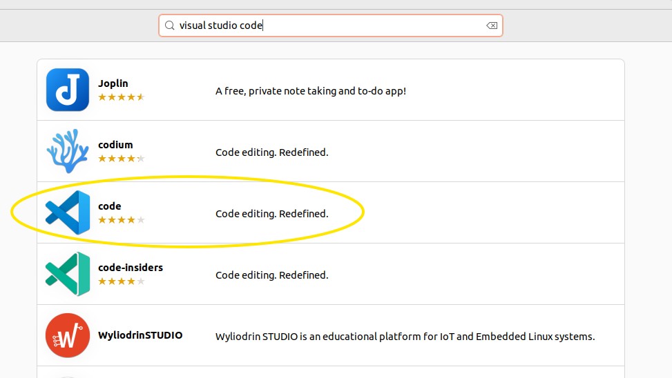Click the star rating under code-insiders
This screenshot has height=378, width=672.
(x=121, y=281)
